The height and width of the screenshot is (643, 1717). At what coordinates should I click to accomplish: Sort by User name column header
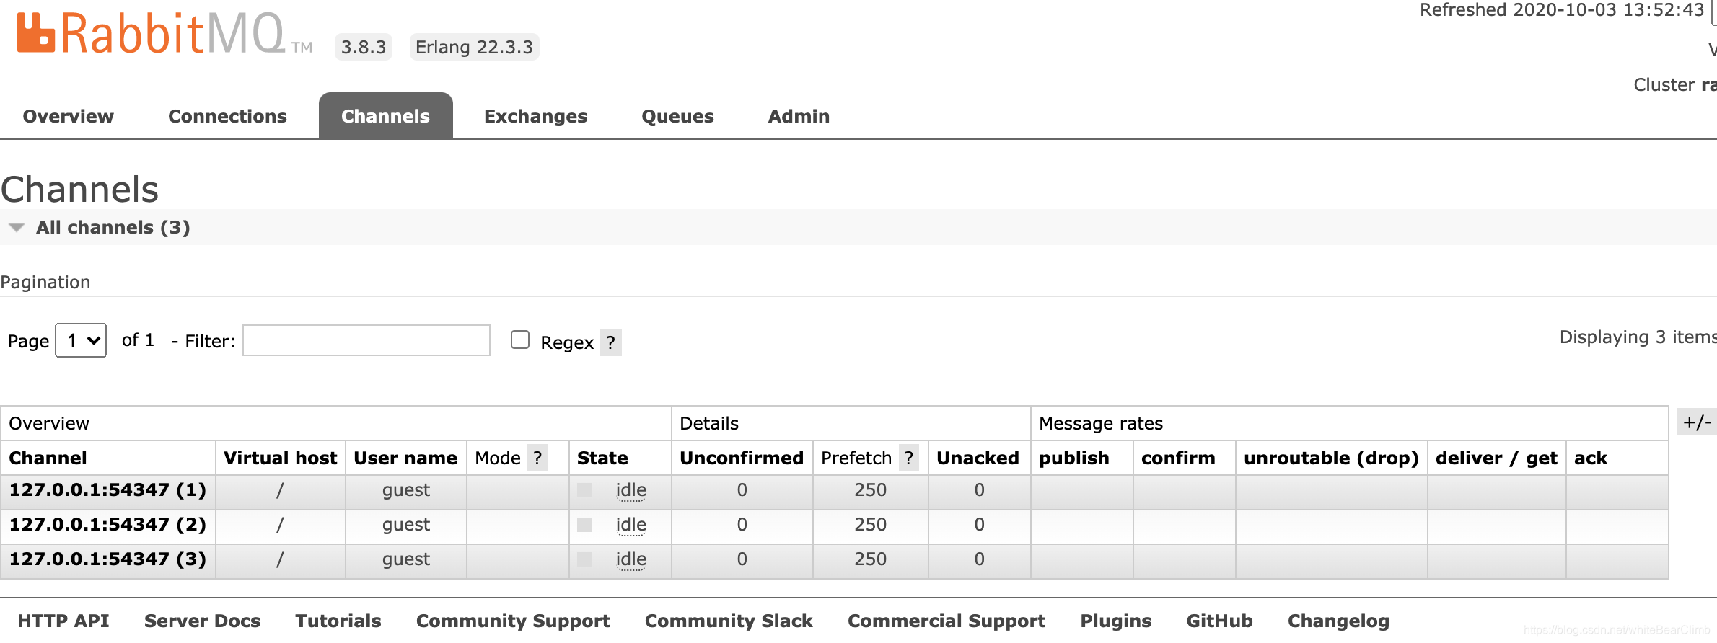[x=405, y=458]
